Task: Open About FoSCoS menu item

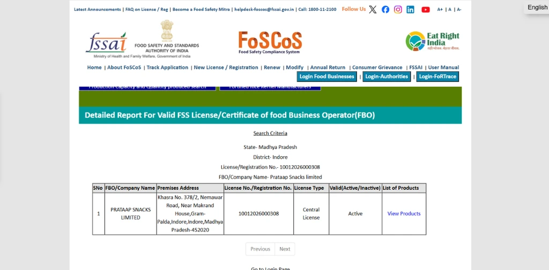Action: click(x=124, y=67)
